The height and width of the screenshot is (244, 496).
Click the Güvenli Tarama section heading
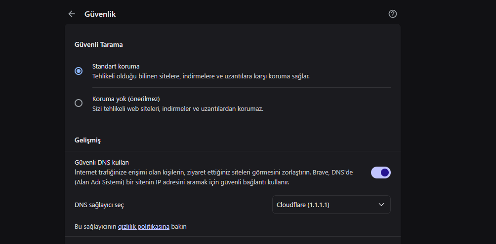click(x=99, y=44)
